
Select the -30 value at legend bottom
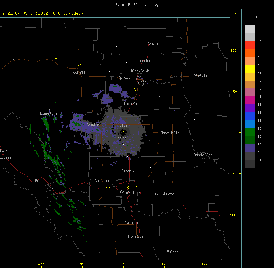[x=260, y=168]
